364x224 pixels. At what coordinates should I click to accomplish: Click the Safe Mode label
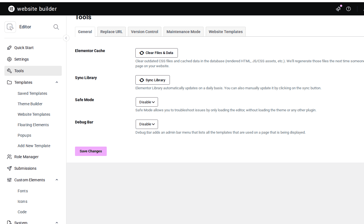pos(84,100)
